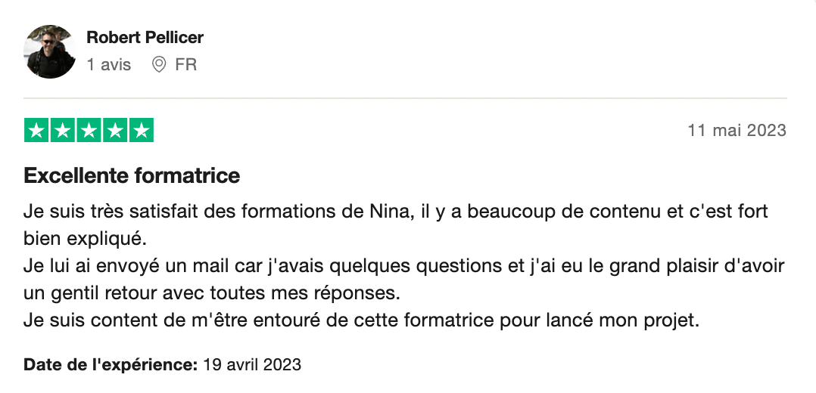Click Robert Pellicer's profile photo

49,51
